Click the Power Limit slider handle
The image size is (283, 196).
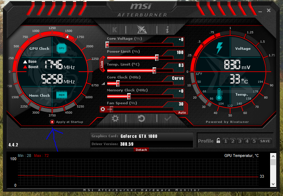pos(157,58)
